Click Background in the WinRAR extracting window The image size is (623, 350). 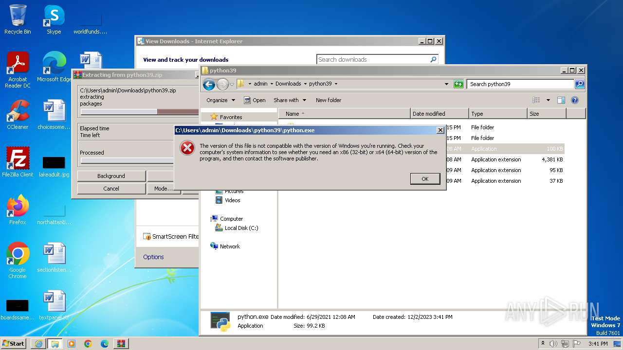pos(111,176)
